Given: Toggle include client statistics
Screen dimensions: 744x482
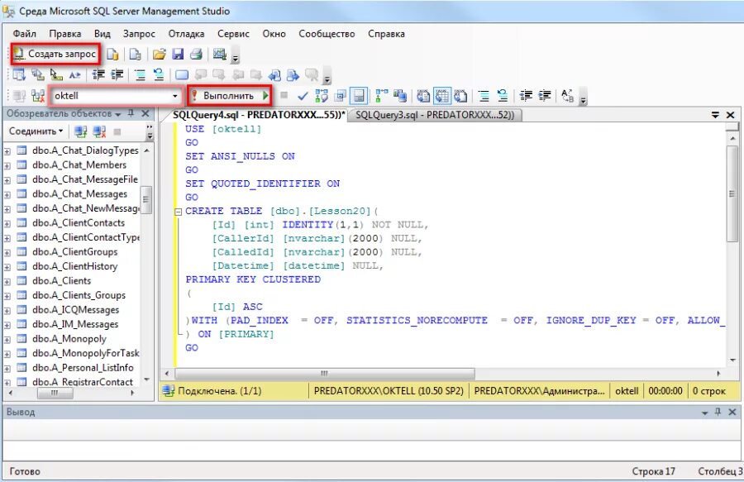Looking at the screenshot, I should pyautogui.click(x=400, y=96).
